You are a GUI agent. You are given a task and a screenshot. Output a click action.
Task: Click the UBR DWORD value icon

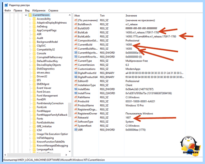click(x=76, y=130)
